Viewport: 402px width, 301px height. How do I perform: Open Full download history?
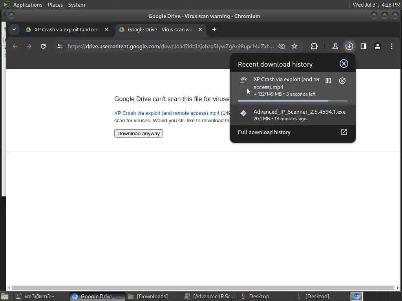[293, 132]
